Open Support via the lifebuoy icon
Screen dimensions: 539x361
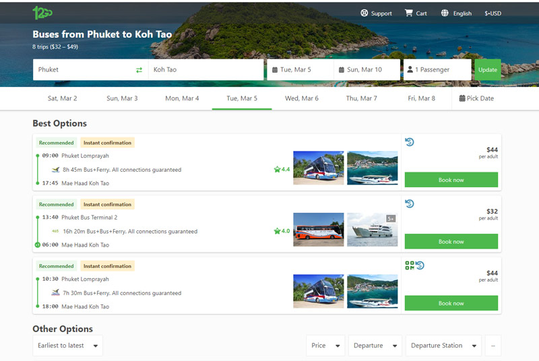(x=364, y=13)
